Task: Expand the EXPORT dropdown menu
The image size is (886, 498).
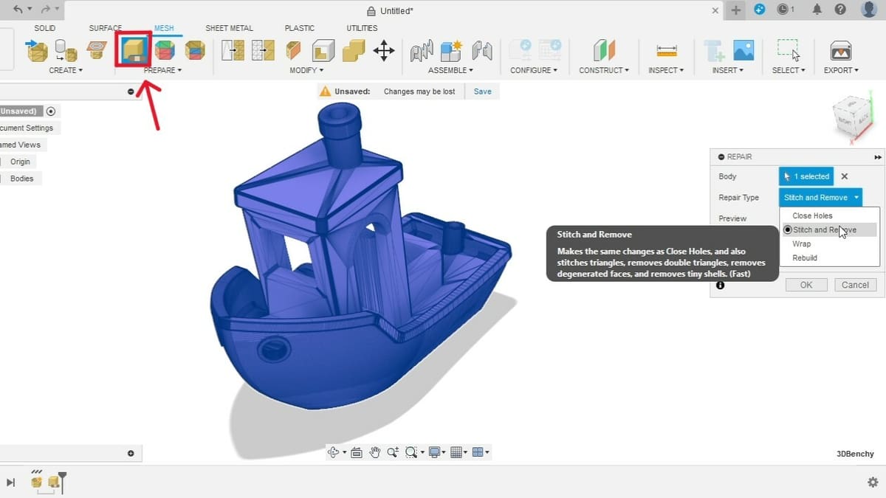Action: point(841,70)
